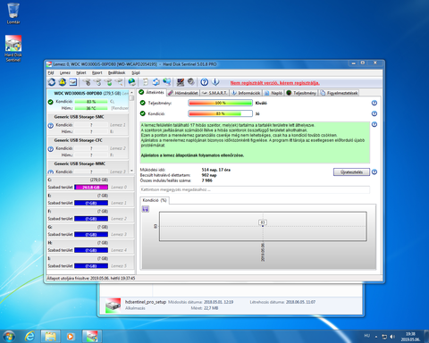This screenshot has width=429, height=343.
Task: Click the Újratesztelés button
Action: click(351, 172)
